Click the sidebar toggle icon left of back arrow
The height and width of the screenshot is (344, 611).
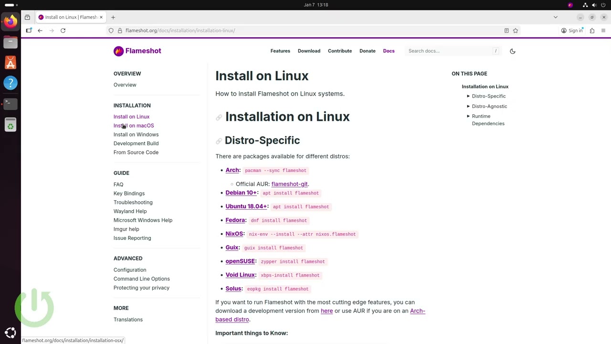click(29, 31)
